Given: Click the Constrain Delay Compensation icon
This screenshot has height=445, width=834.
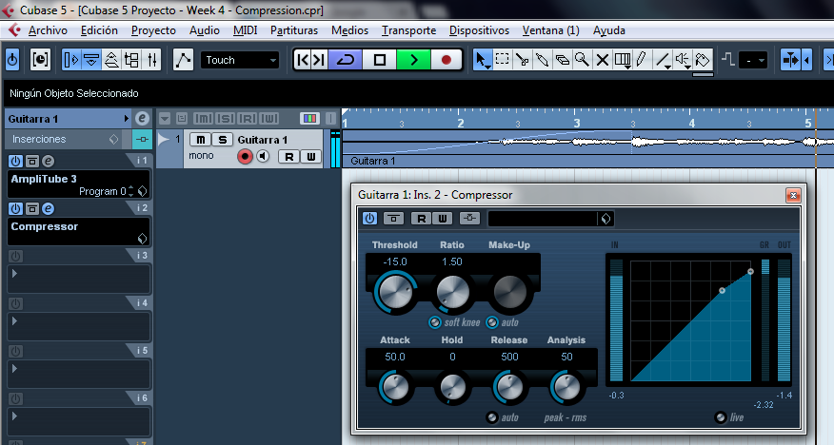Looking at the screenshot, I should pyautogui.click(x=40, y=60).
